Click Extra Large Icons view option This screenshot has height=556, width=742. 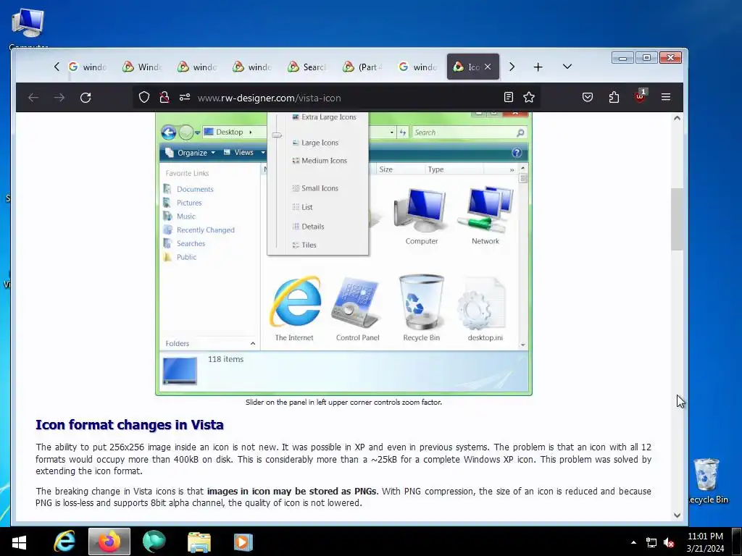tap(324, 117)
